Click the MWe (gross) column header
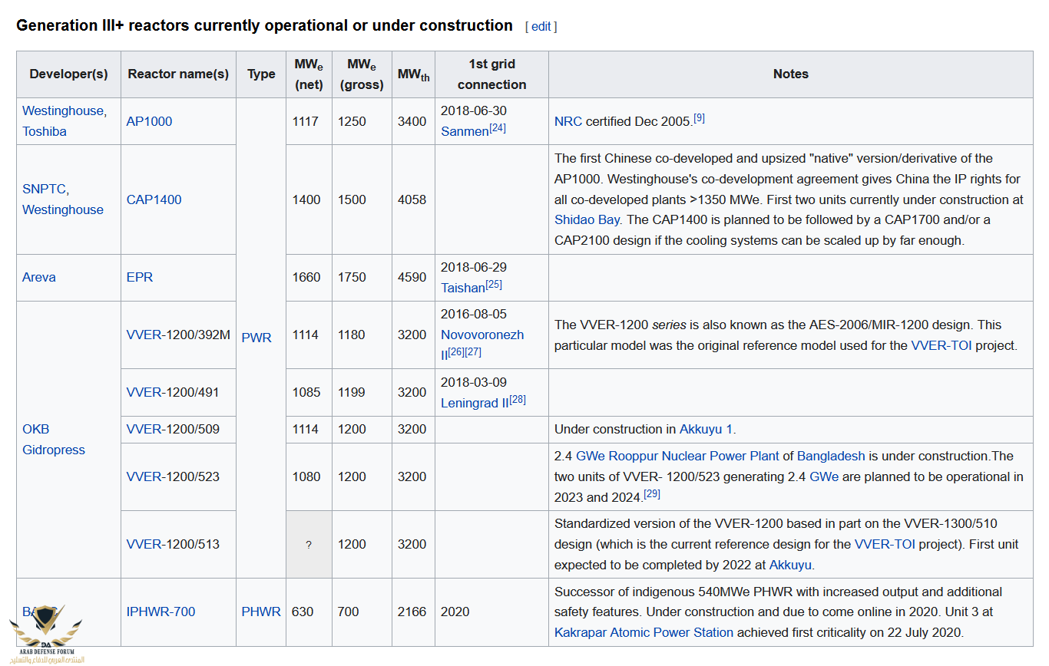This screenshot has height=666, width=1049. tap(362, 74)
